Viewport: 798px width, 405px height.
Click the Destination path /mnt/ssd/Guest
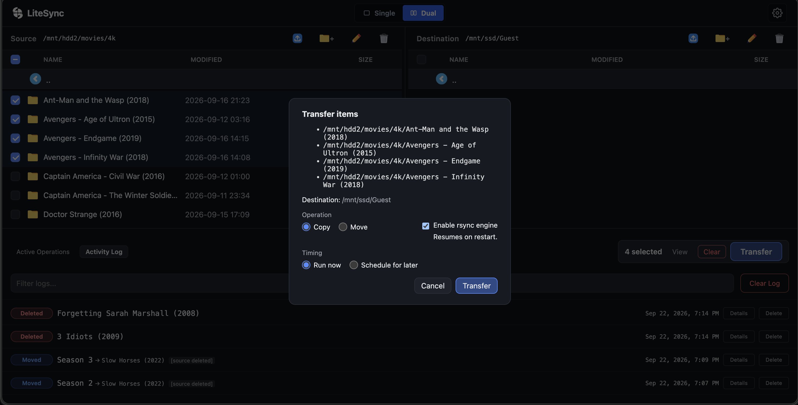pos(492,38)
